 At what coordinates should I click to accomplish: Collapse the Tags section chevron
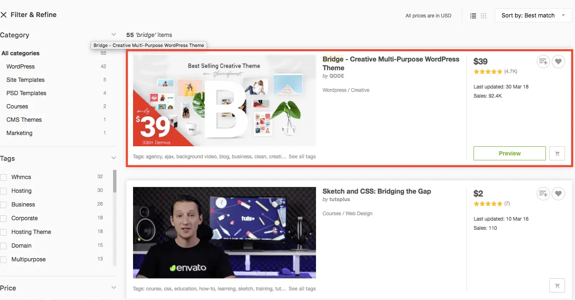114,158
